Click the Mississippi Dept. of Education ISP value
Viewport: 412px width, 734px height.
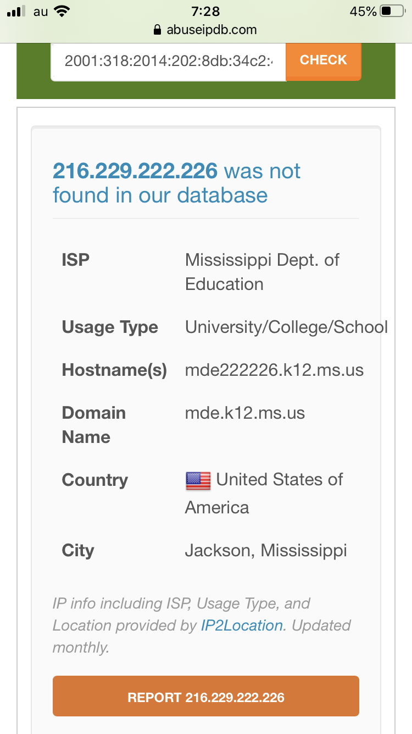click(x=262, y=272)
